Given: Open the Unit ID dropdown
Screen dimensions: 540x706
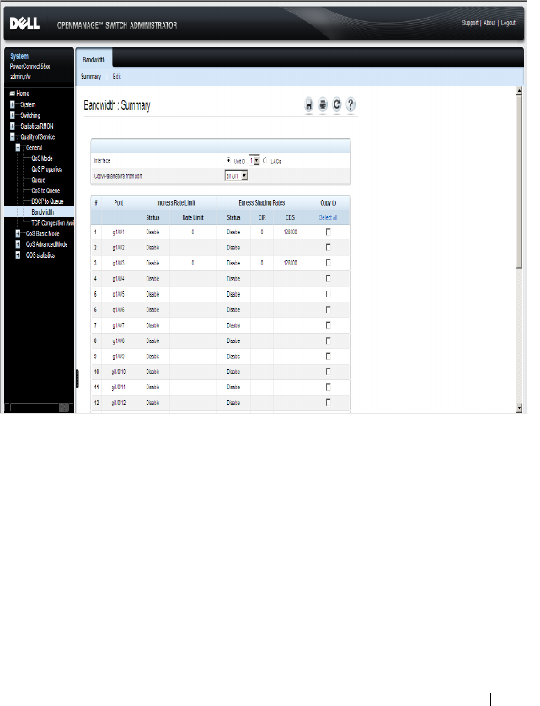Looking at the screenshot, I should (254, 160).
